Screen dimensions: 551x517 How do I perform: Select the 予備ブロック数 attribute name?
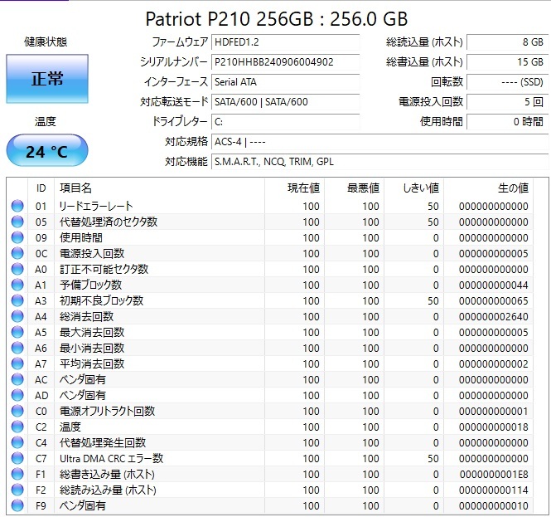tap(90, 285)
